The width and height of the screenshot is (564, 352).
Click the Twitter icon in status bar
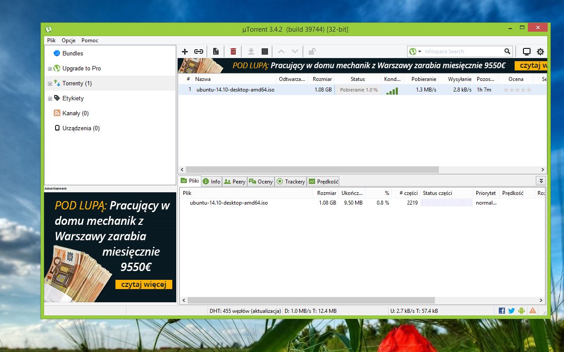pos(512,311)
